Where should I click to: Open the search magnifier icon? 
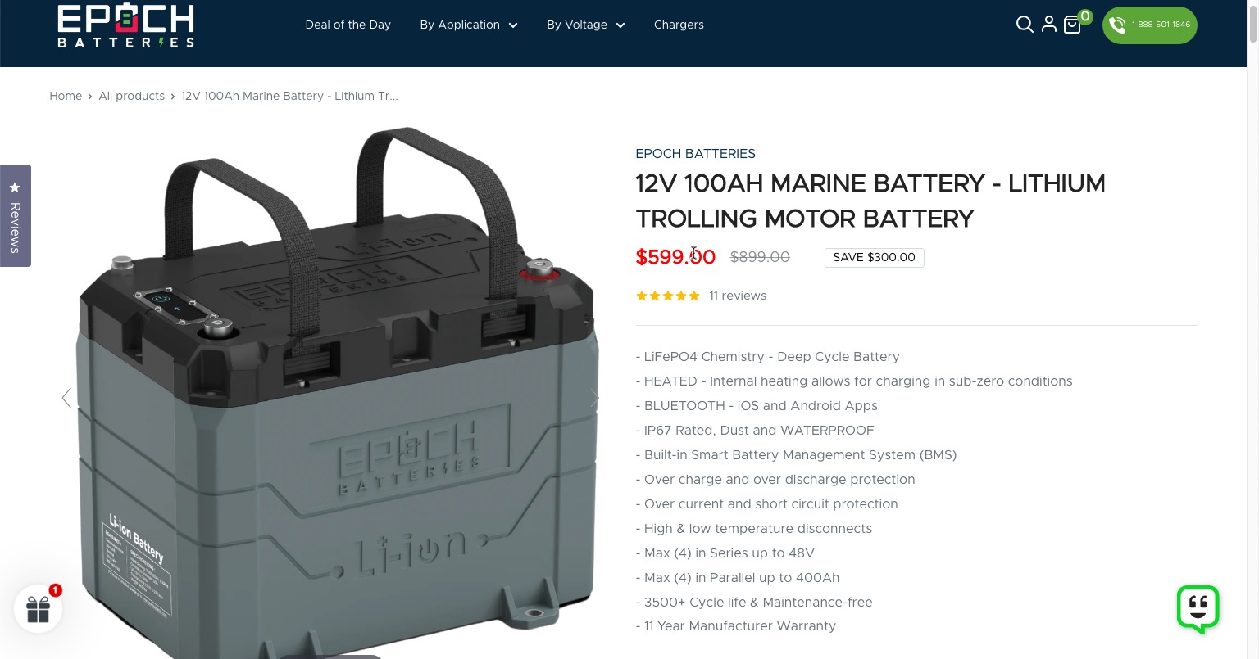[1025, 25]
